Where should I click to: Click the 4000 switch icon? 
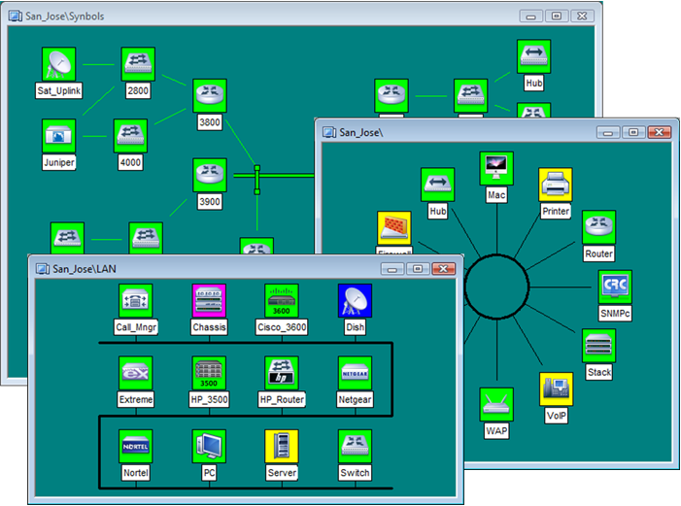tap(130, 136)
